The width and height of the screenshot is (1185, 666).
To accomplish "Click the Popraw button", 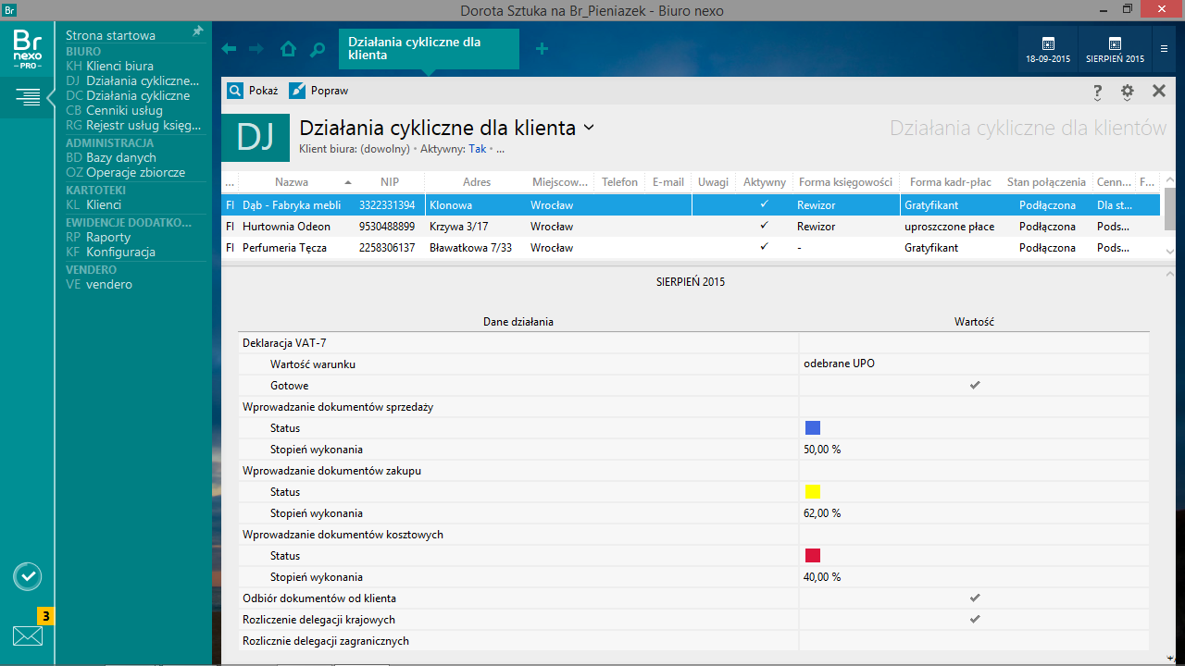I will coord(319,91).
